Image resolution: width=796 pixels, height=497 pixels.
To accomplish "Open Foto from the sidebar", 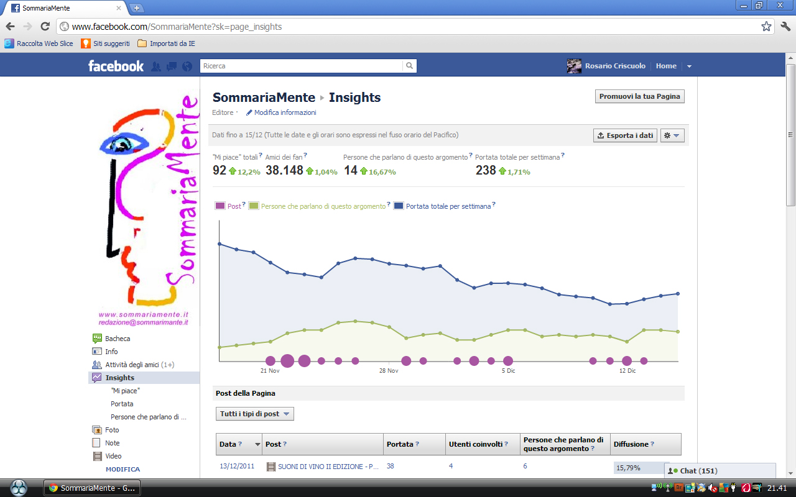I will (x=112, y=430).
